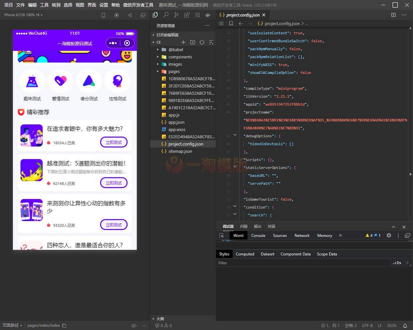The width and height of the screenshot is (413, 330).
Task: Toggle the eye preview icon in simulator footer
Action: tap(134, 326)
